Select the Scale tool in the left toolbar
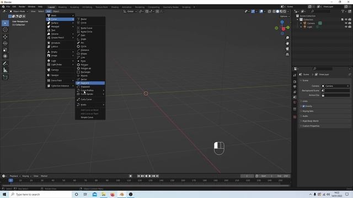 tap(5, 50)
